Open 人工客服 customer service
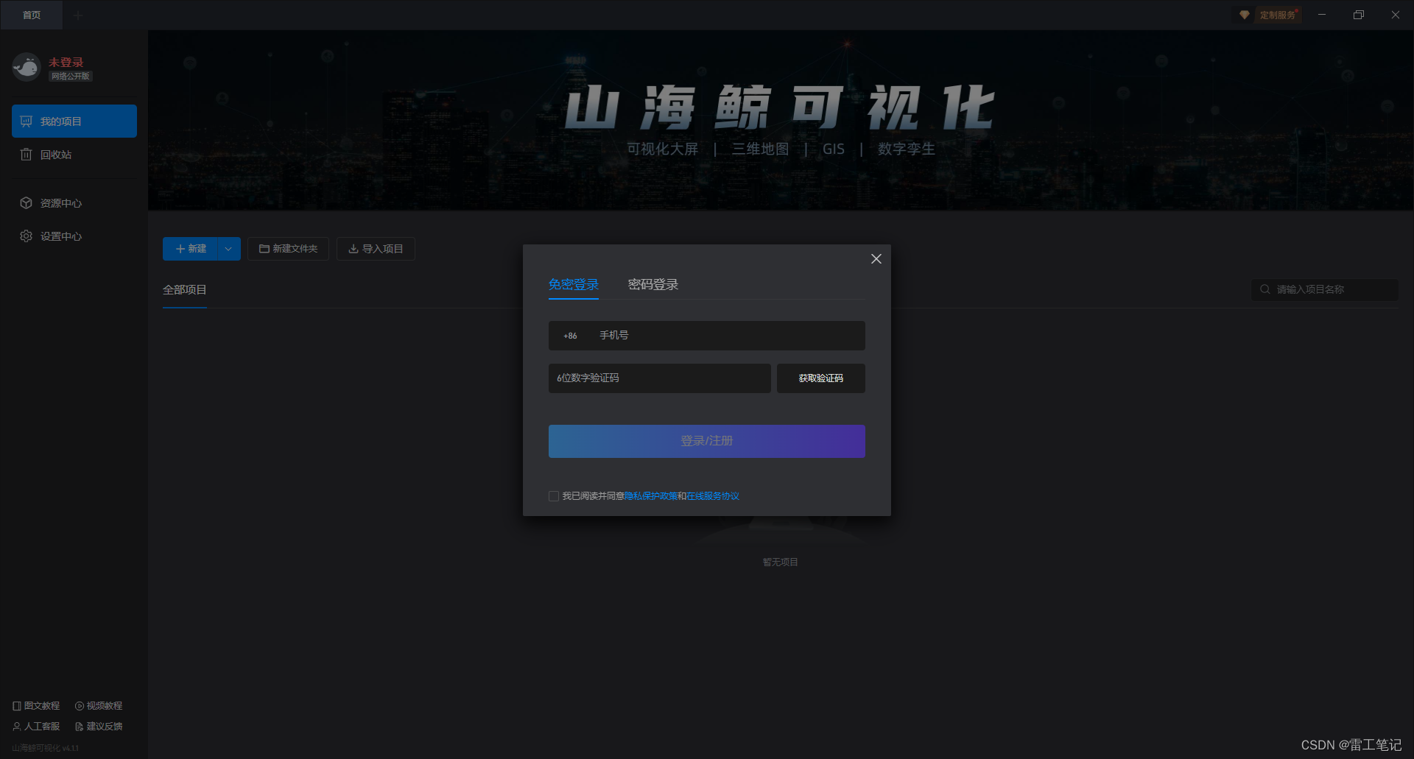The image size is (1414, 759). click(37, 727)
